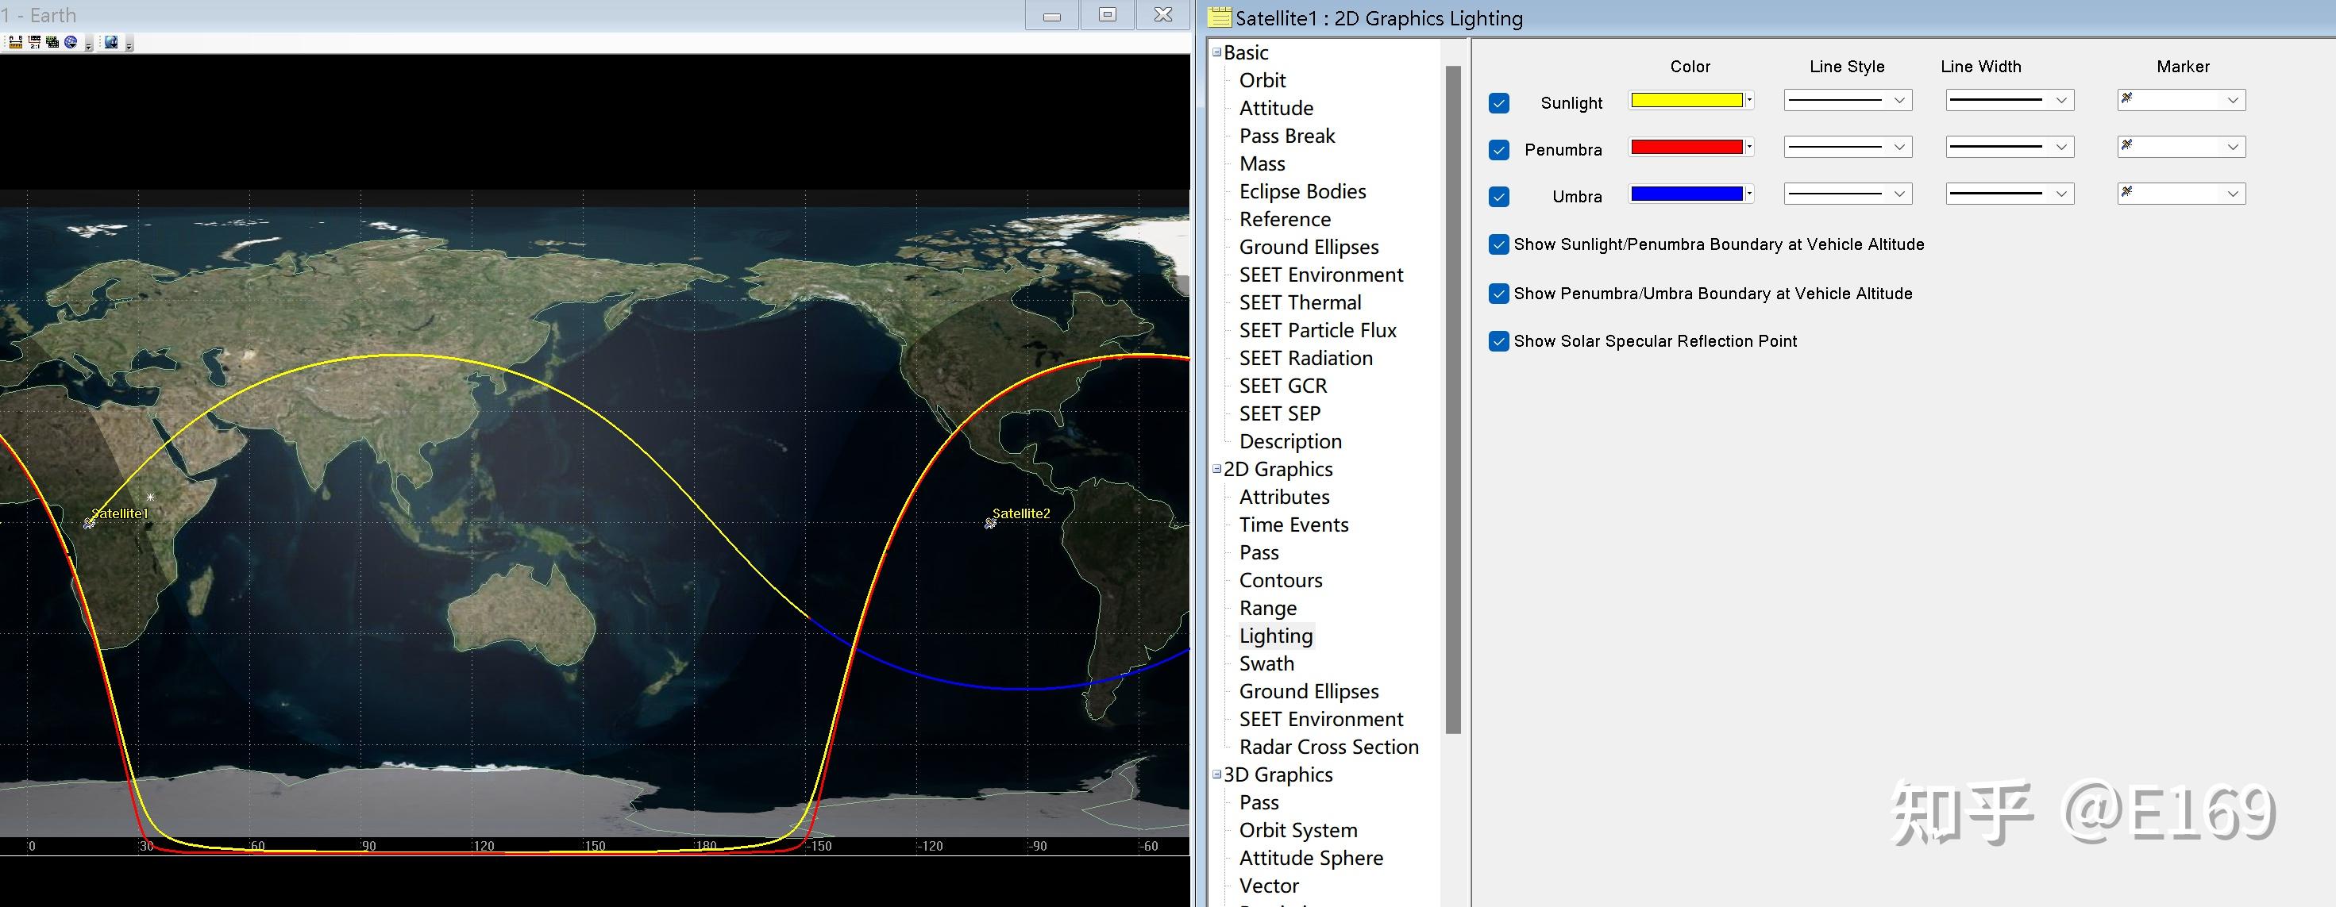The width and height of the screenshot is (2336, 907).
Task: Go to the Attitude Sphere page
Action: (x=1310, y=858)
